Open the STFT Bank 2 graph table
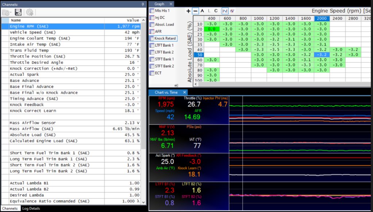This screenshot has height=212, width=373. coord(162,66)
